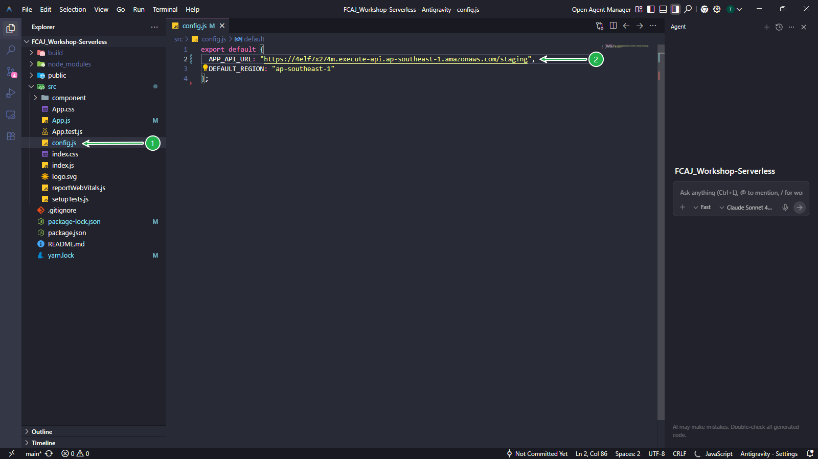
Task: Click Antigravity - Settings in status bar
Action: click(x=769, y=453)
